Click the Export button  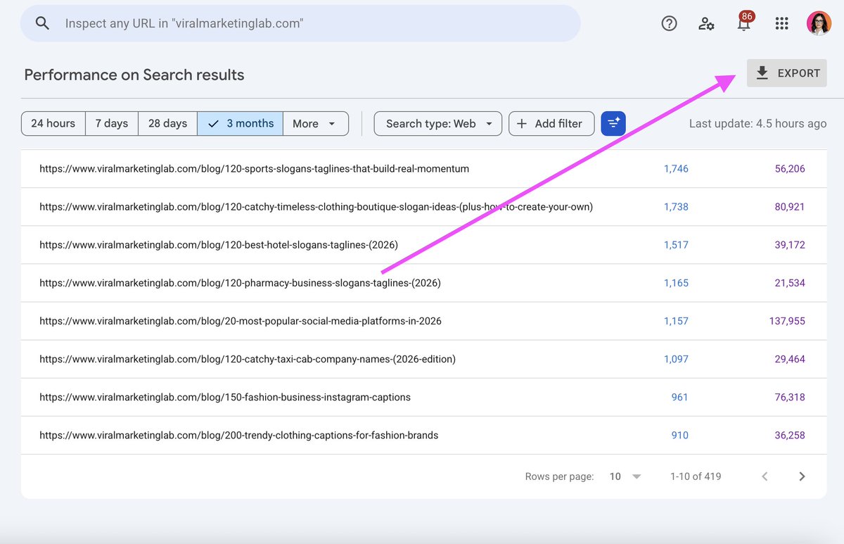(x=787, y=73)
